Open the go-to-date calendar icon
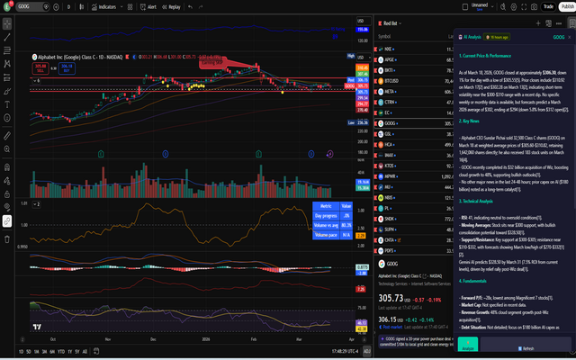This screenshot has height=360, width=576. [96, 351]
